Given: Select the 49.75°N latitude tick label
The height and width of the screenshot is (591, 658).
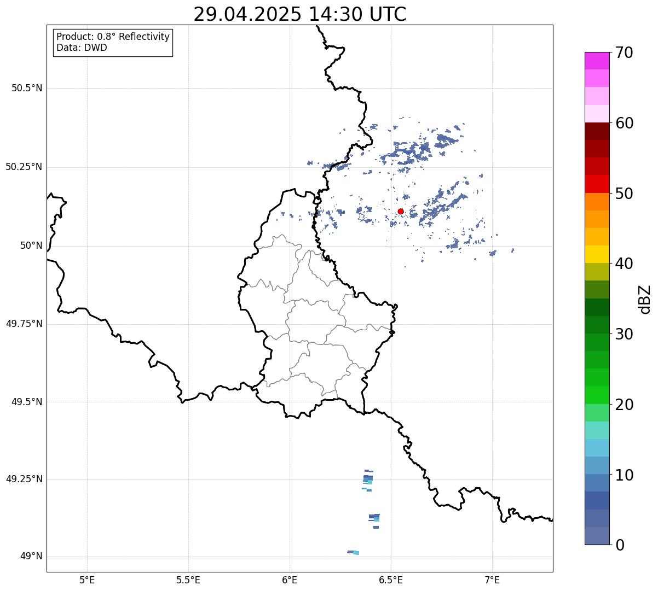Looking at the screenshot, I should [24, 324].
